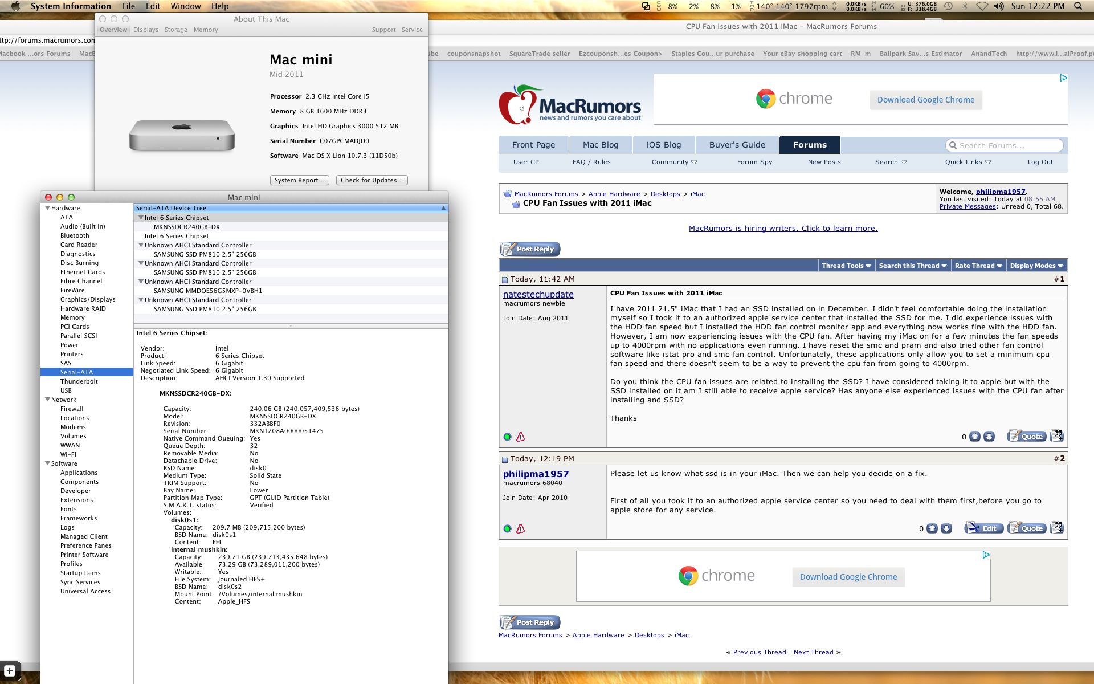Select Thunderbolt in the hardware list
This screenshot has width=1094, height=684.
click(79, 381)
